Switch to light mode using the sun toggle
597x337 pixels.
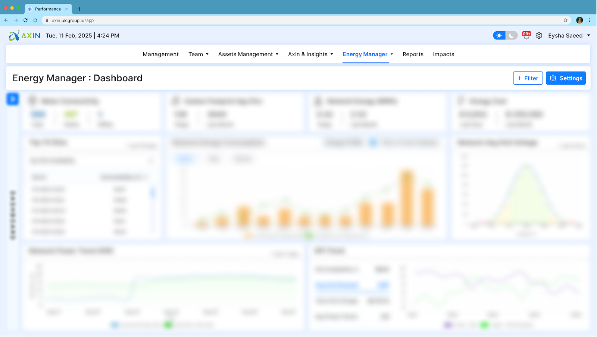[499, 36]
